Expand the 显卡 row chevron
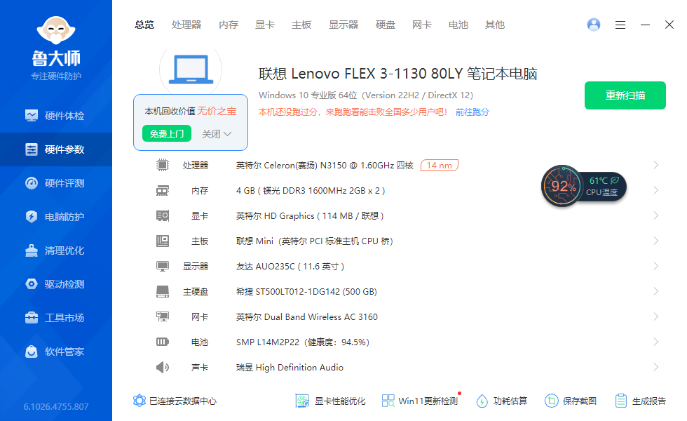Viewport: 687px width, 421px height. click(656, 215)
